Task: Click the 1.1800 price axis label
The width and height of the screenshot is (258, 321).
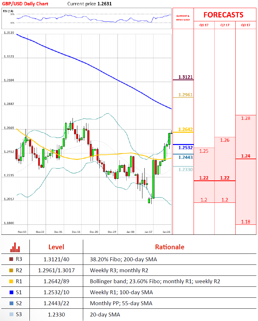Action: pyautogui.click(x=9, y=223)
